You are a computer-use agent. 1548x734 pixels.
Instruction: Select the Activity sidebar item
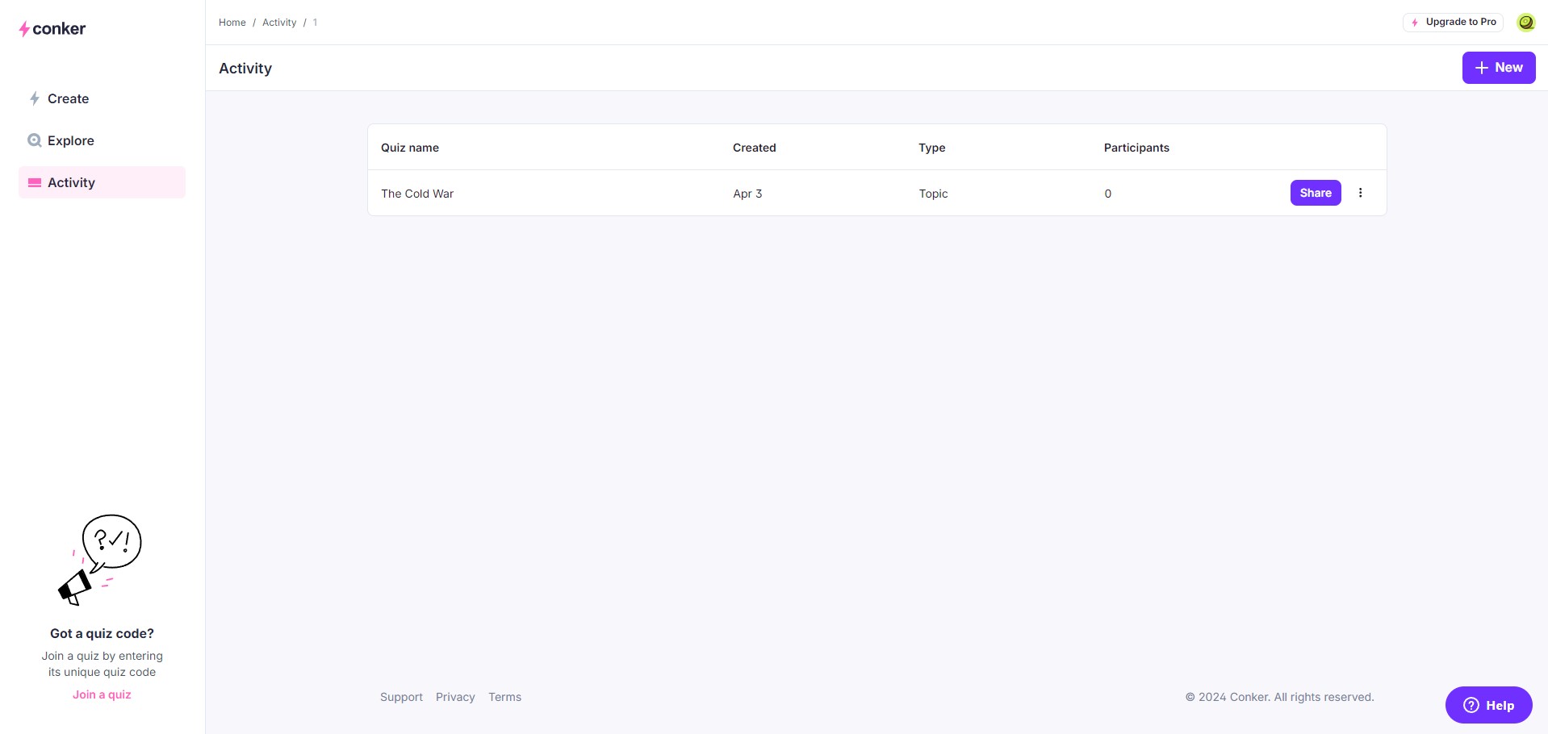click(102, 182)
